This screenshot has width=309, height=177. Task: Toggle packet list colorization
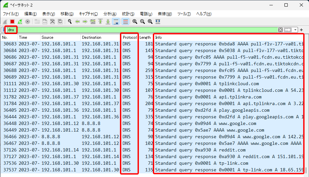pos(125,22)
